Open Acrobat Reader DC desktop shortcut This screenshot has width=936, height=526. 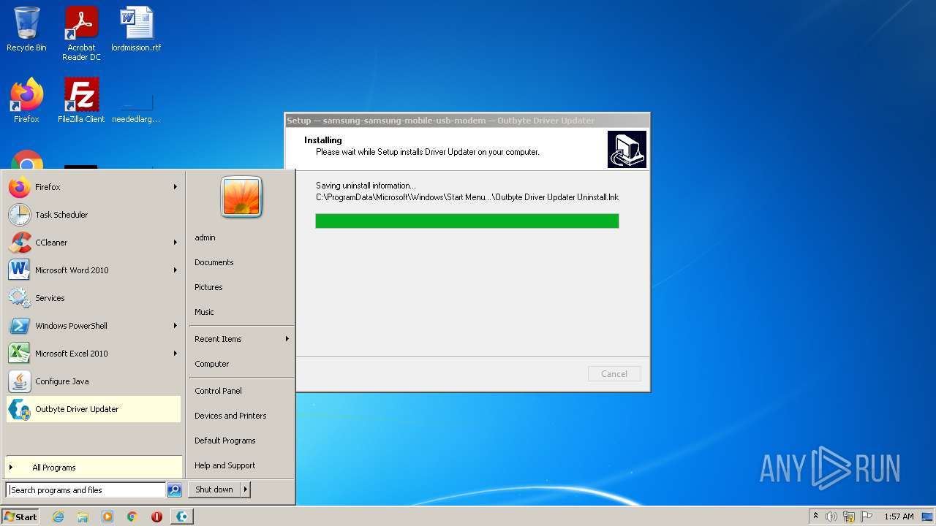point(81,34)
